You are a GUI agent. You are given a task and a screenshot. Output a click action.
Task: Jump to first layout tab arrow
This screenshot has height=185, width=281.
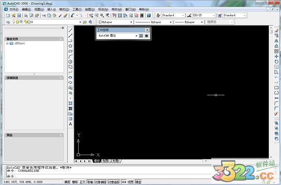click(x=76, y=161)
